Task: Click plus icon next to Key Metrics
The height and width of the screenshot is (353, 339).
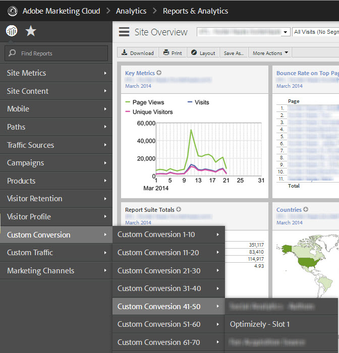Action: click(x=159, y=73)
